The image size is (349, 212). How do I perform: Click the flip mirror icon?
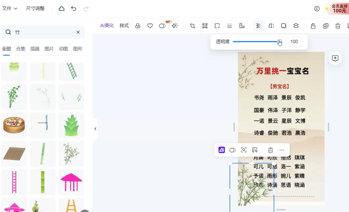coord(271,26)
